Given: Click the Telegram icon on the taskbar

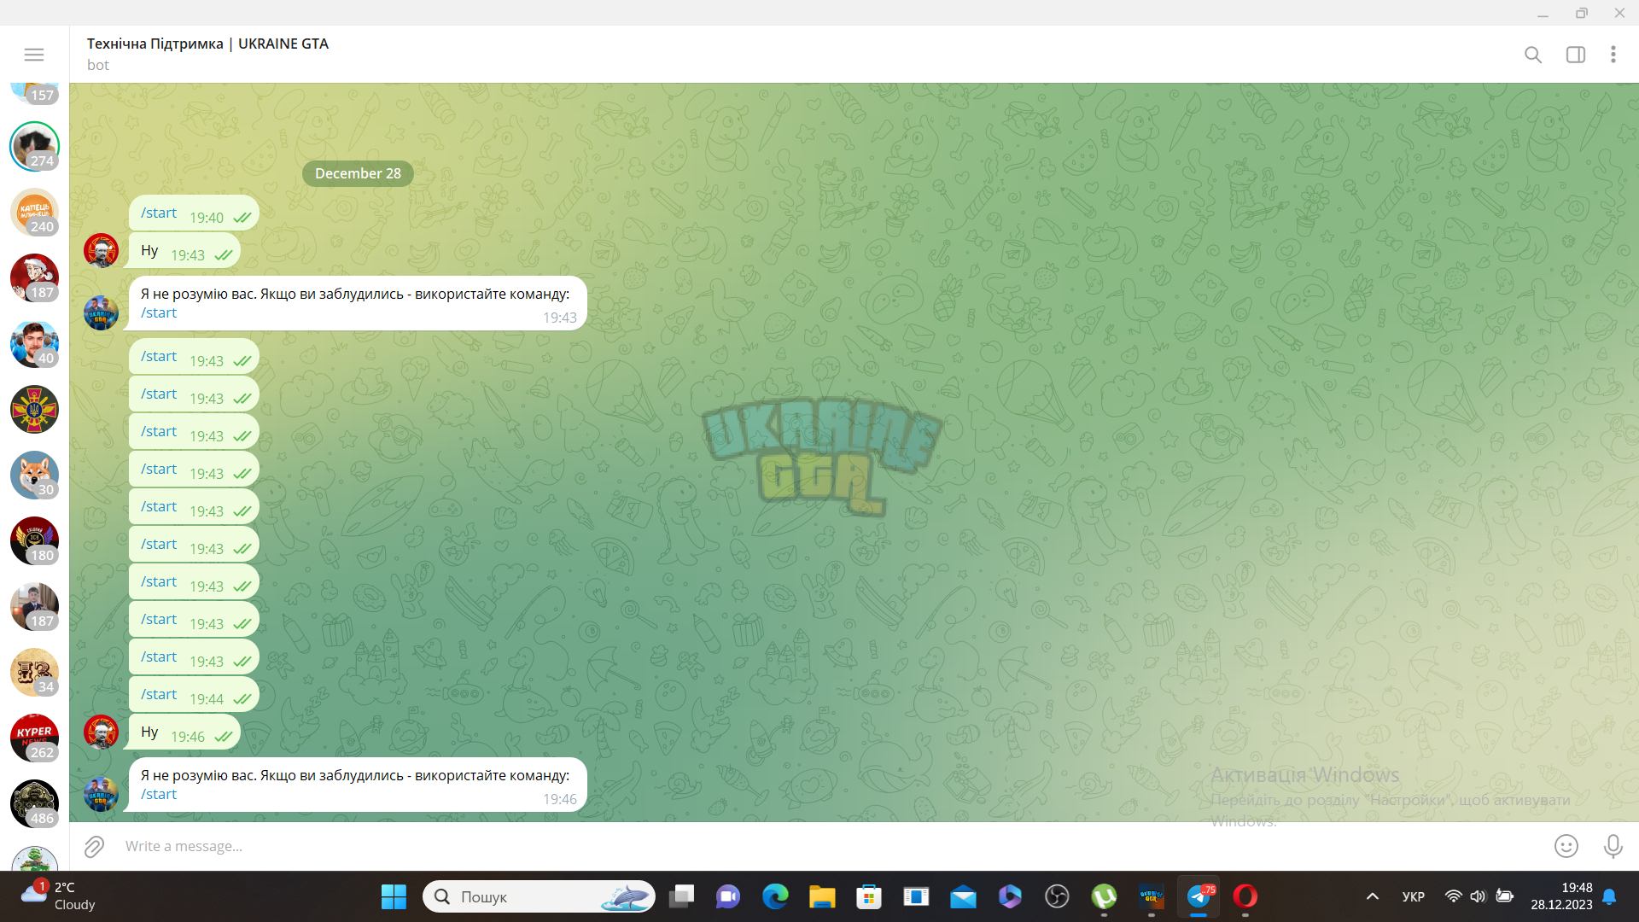Looking at the screenshot, I should click(x=1199, y=896).
